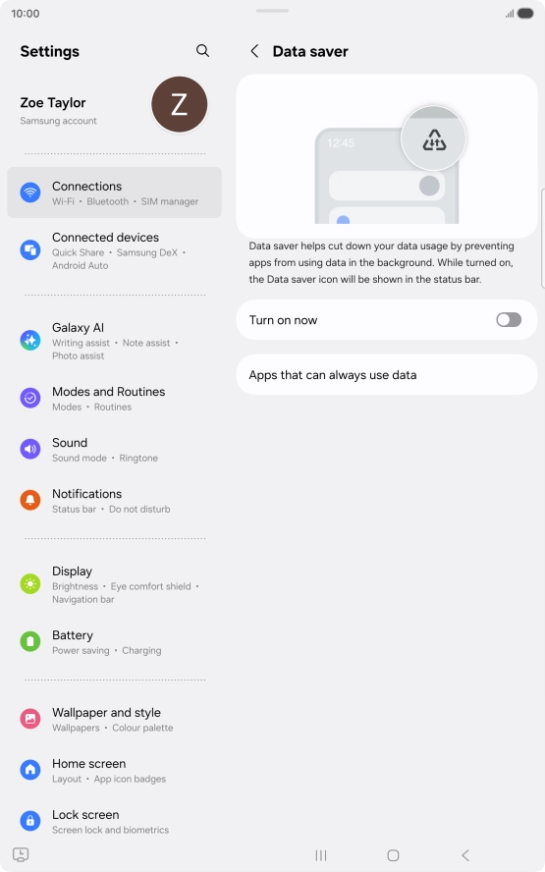Go back using the Data saver header arrow
This screenshot has width=545, height=872.
[254, 51]
